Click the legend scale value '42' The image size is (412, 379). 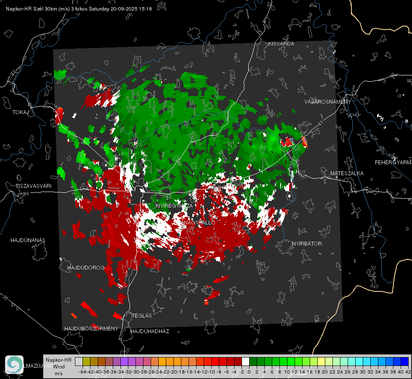[408, 372]
